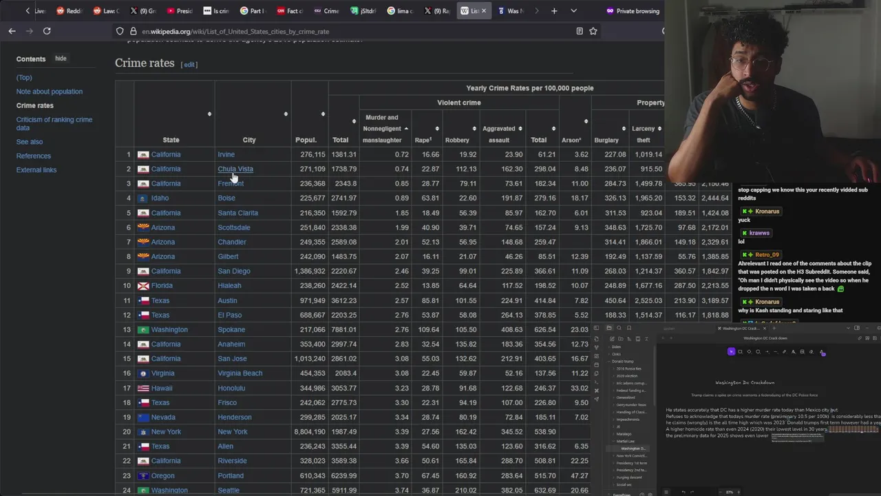
Task: Open the Virginia Beach city link
Action: click(240, 373)
